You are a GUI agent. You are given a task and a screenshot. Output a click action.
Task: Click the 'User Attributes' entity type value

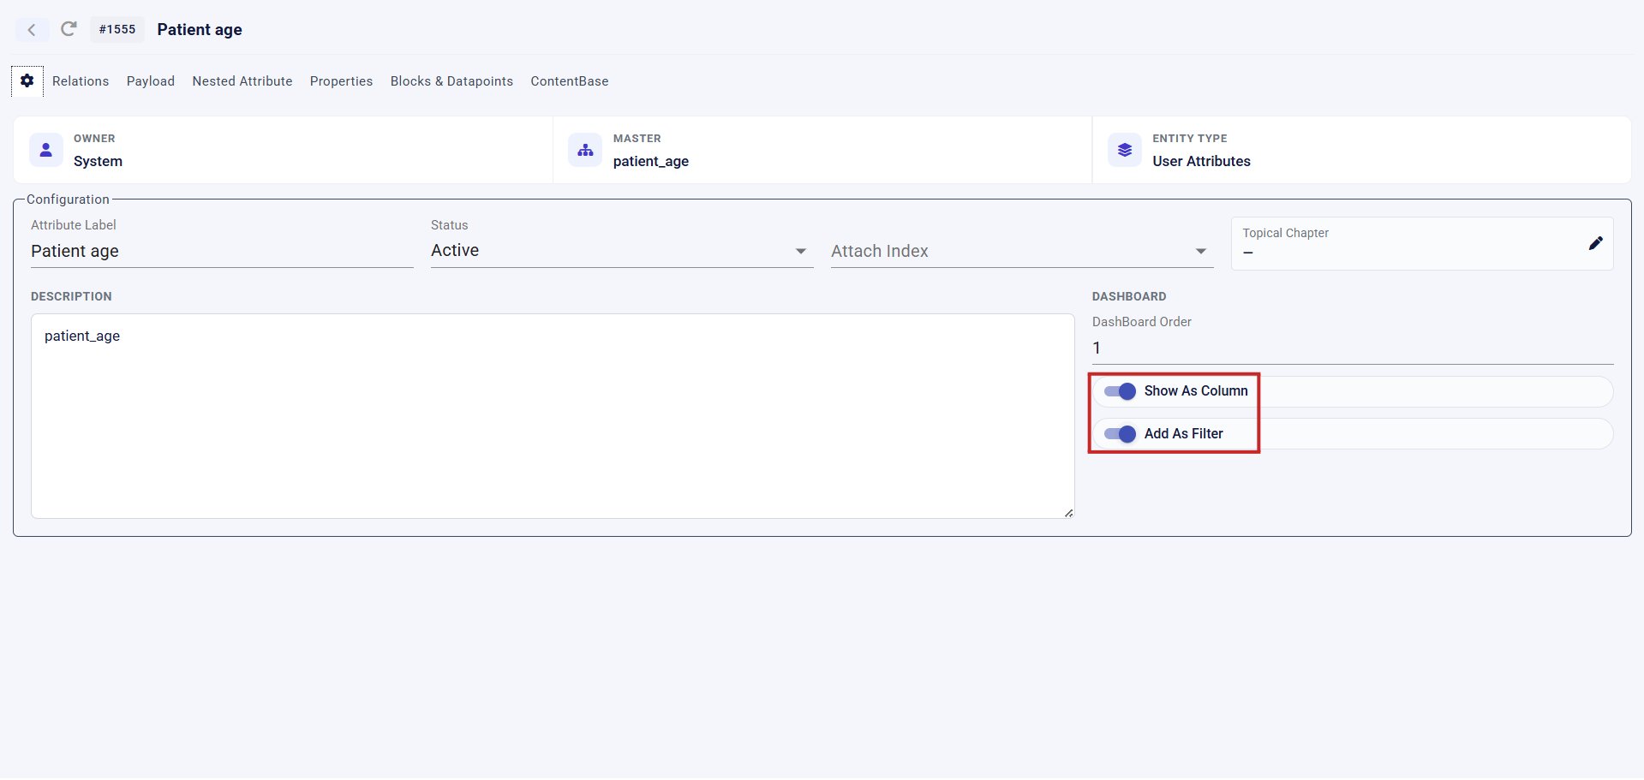pos(1201,162)
